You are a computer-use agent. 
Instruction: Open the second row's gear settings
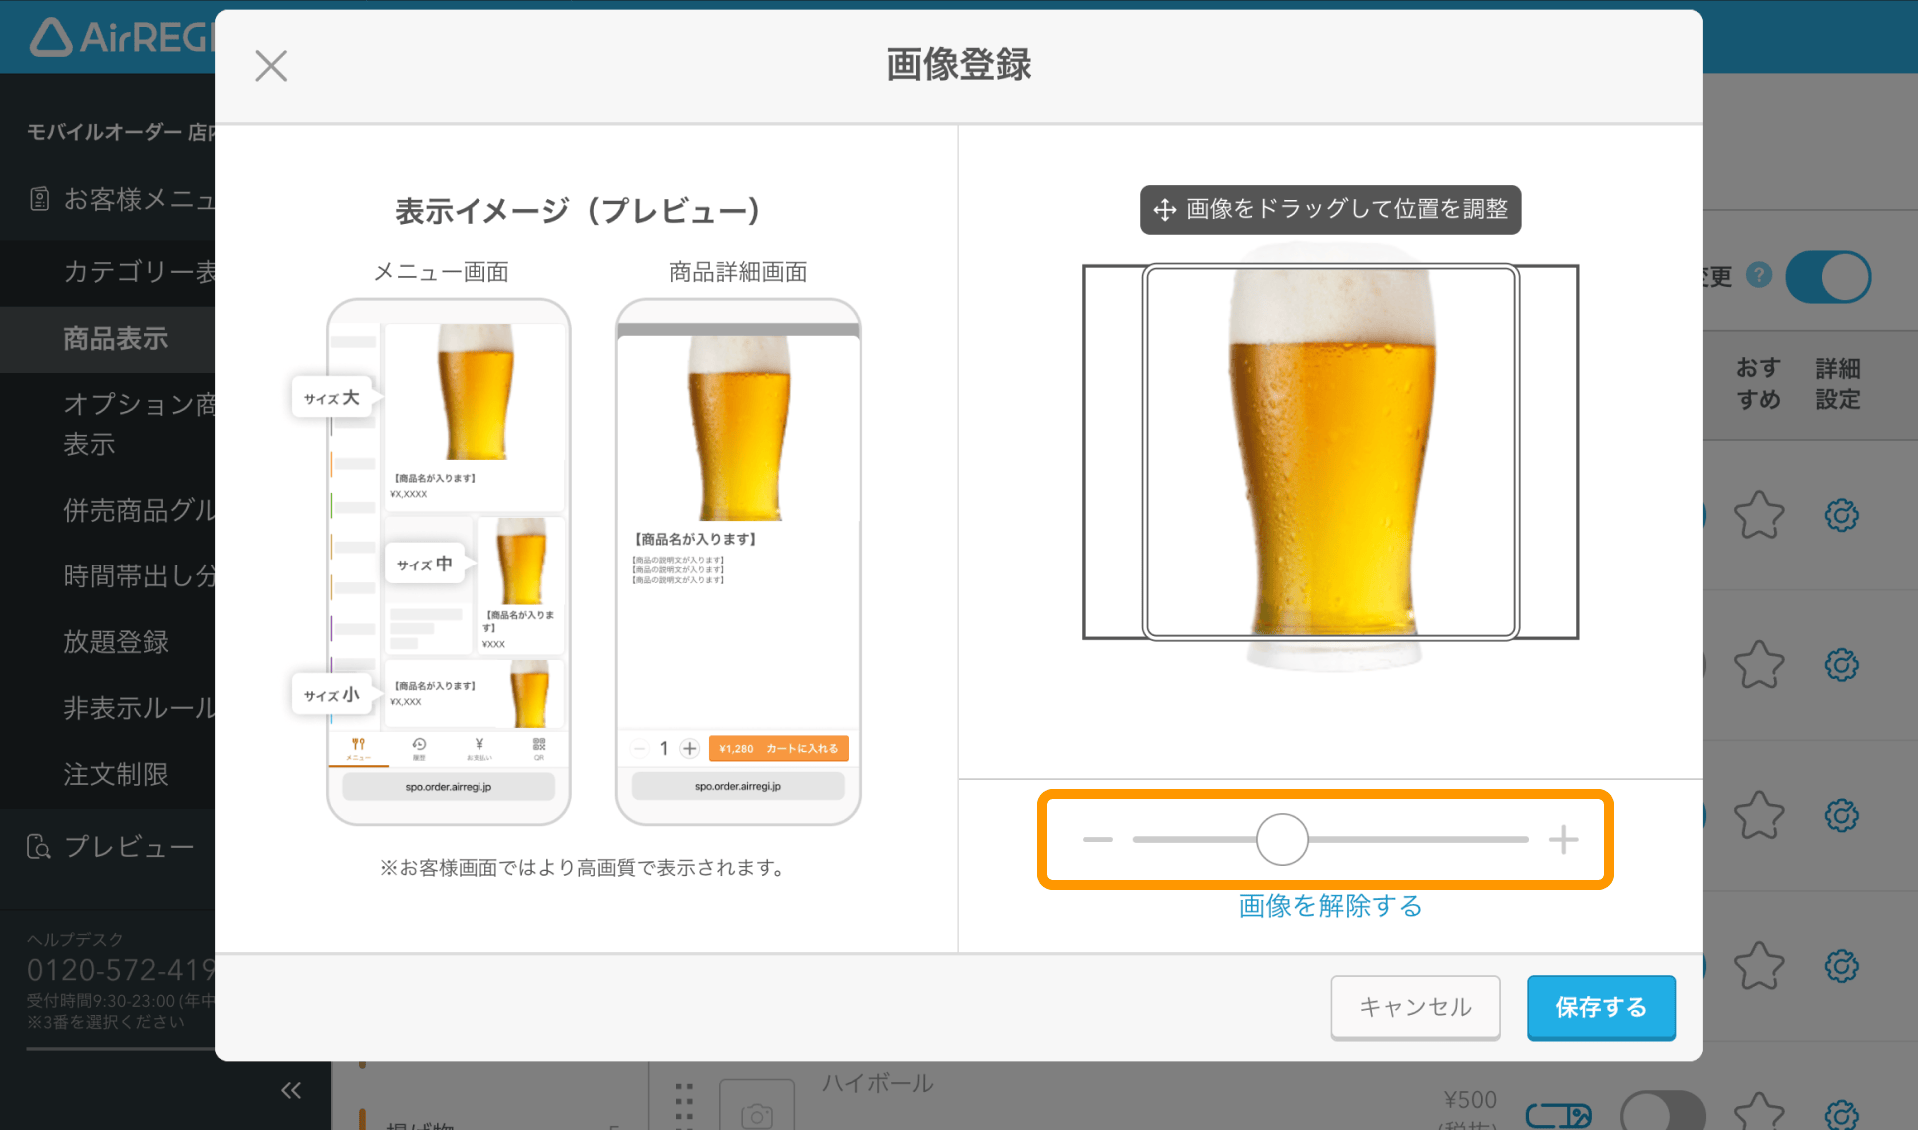[1841, 665]
